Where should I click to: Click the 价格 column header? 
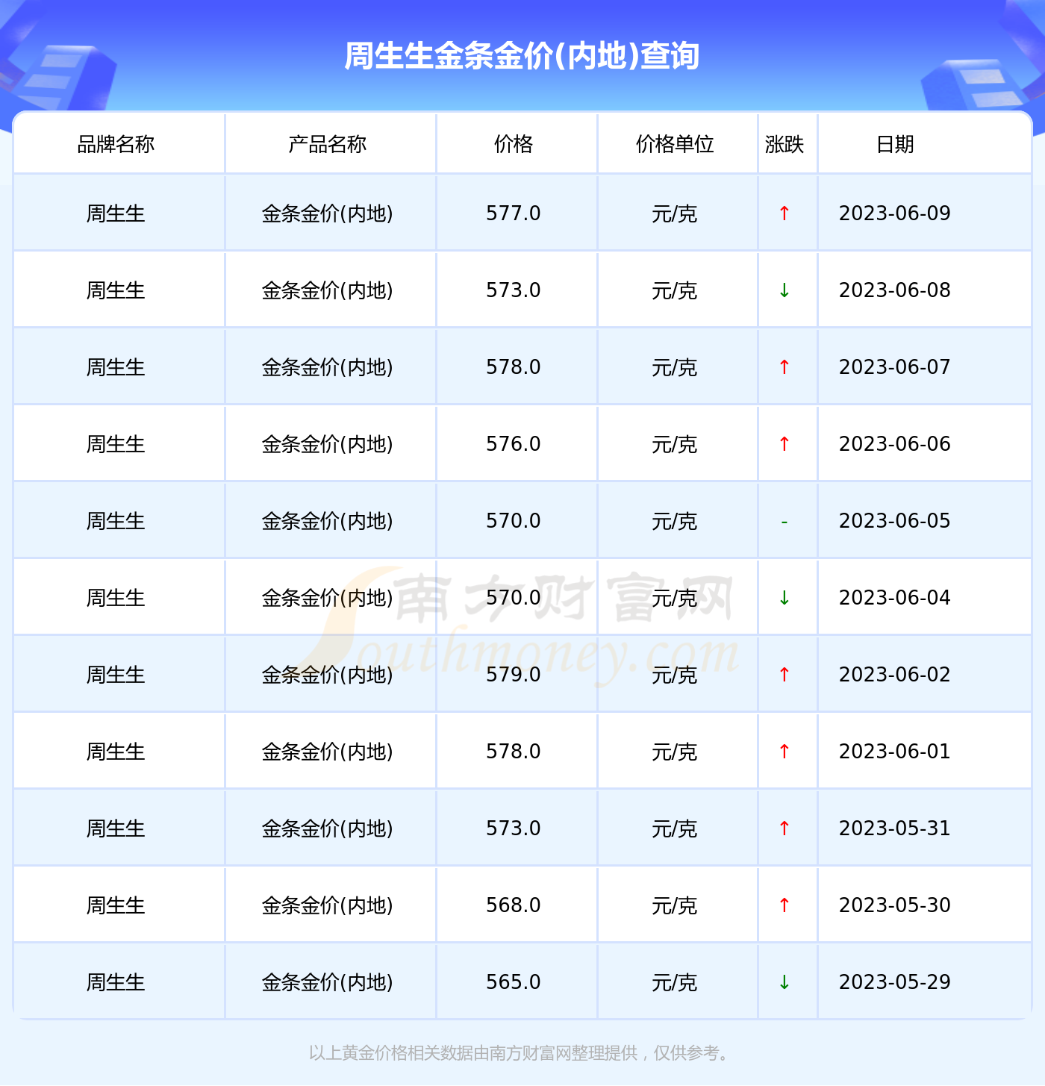tap(514, 144)
